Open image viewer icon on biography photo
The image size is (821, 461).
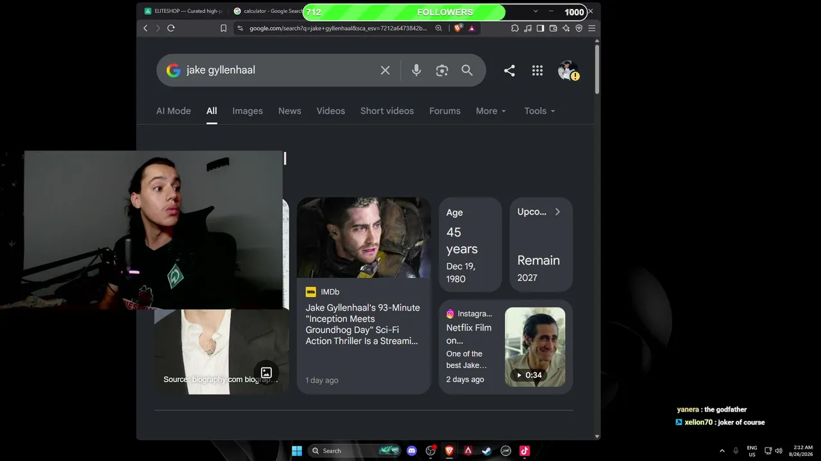point(266,373)
